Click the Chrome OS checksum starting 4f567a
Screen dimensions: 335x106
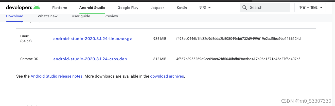coord(238,59)
